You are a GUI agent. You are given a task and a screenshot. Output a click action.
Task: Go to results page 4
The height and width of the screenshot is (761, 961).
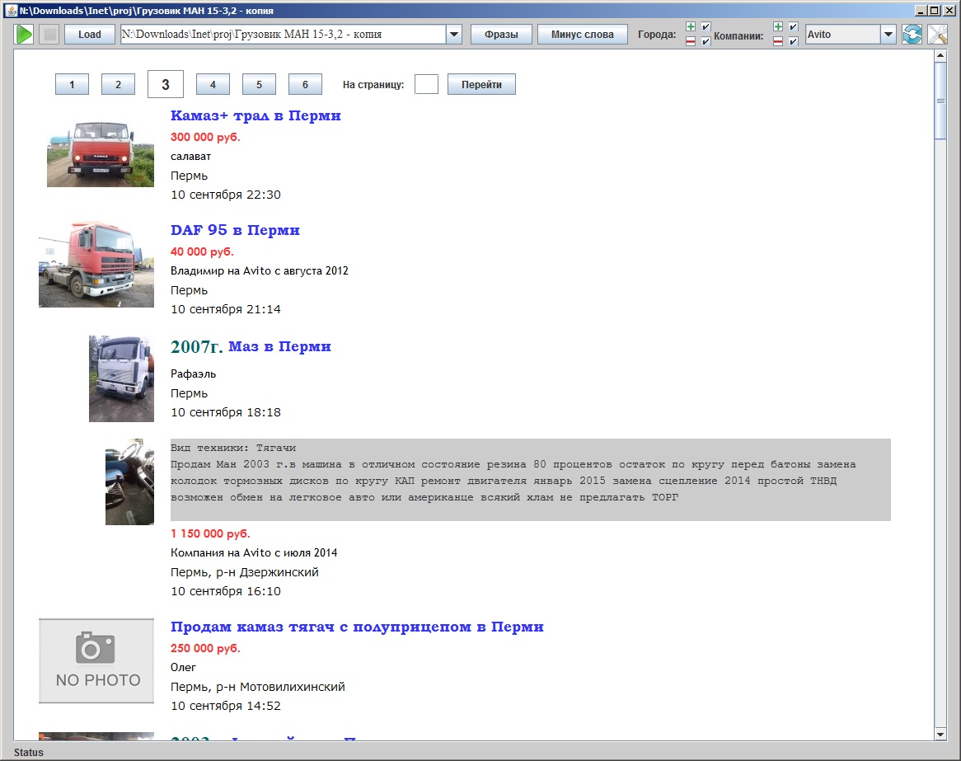click(213, 85)
